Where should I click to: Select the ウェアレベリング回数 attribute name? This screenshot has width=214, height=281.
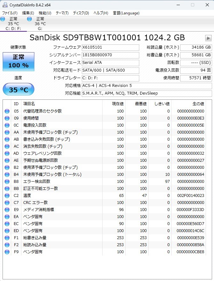pos(42,153)
